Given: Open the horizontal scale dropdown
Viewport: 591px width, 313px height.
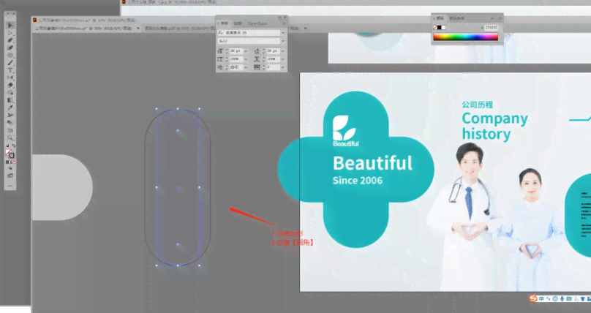Looking at the screenshot, I should 282,59.
